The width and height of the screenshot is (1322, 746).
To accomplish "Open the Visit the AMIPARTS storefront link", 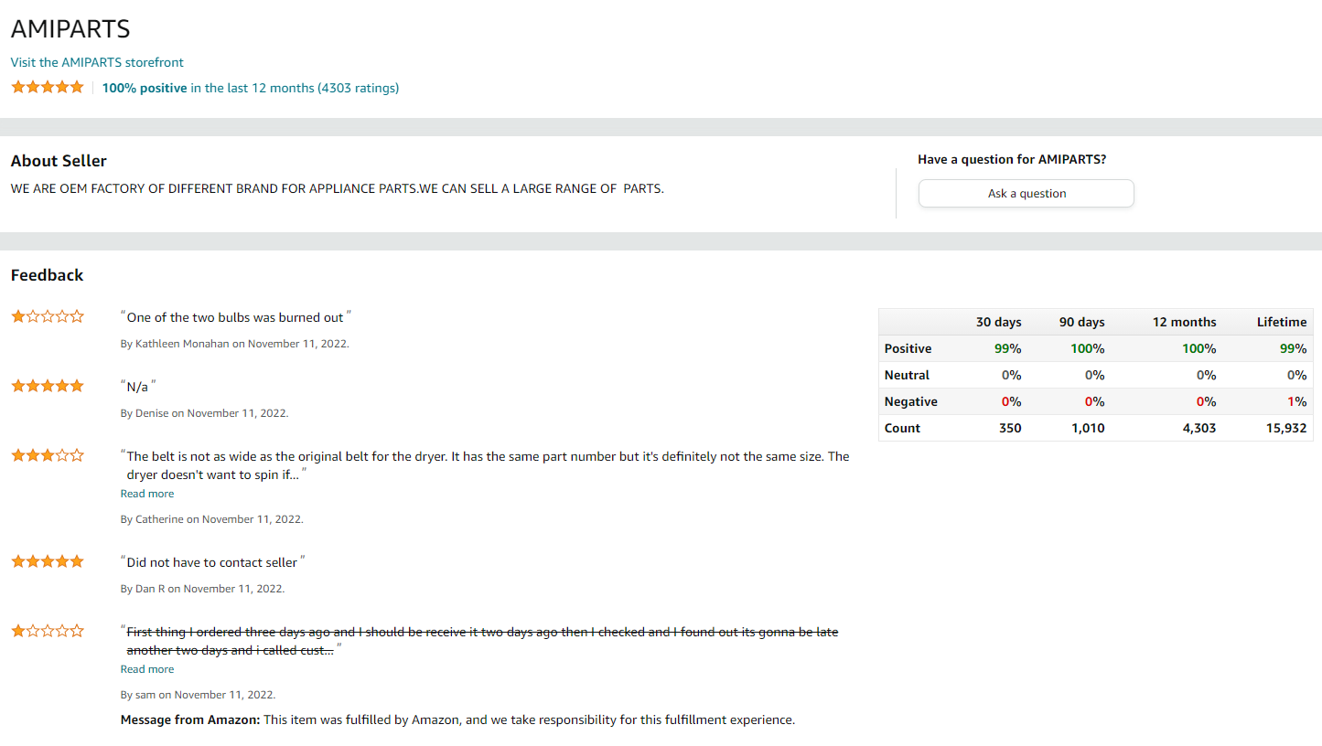I will point(97,62).
